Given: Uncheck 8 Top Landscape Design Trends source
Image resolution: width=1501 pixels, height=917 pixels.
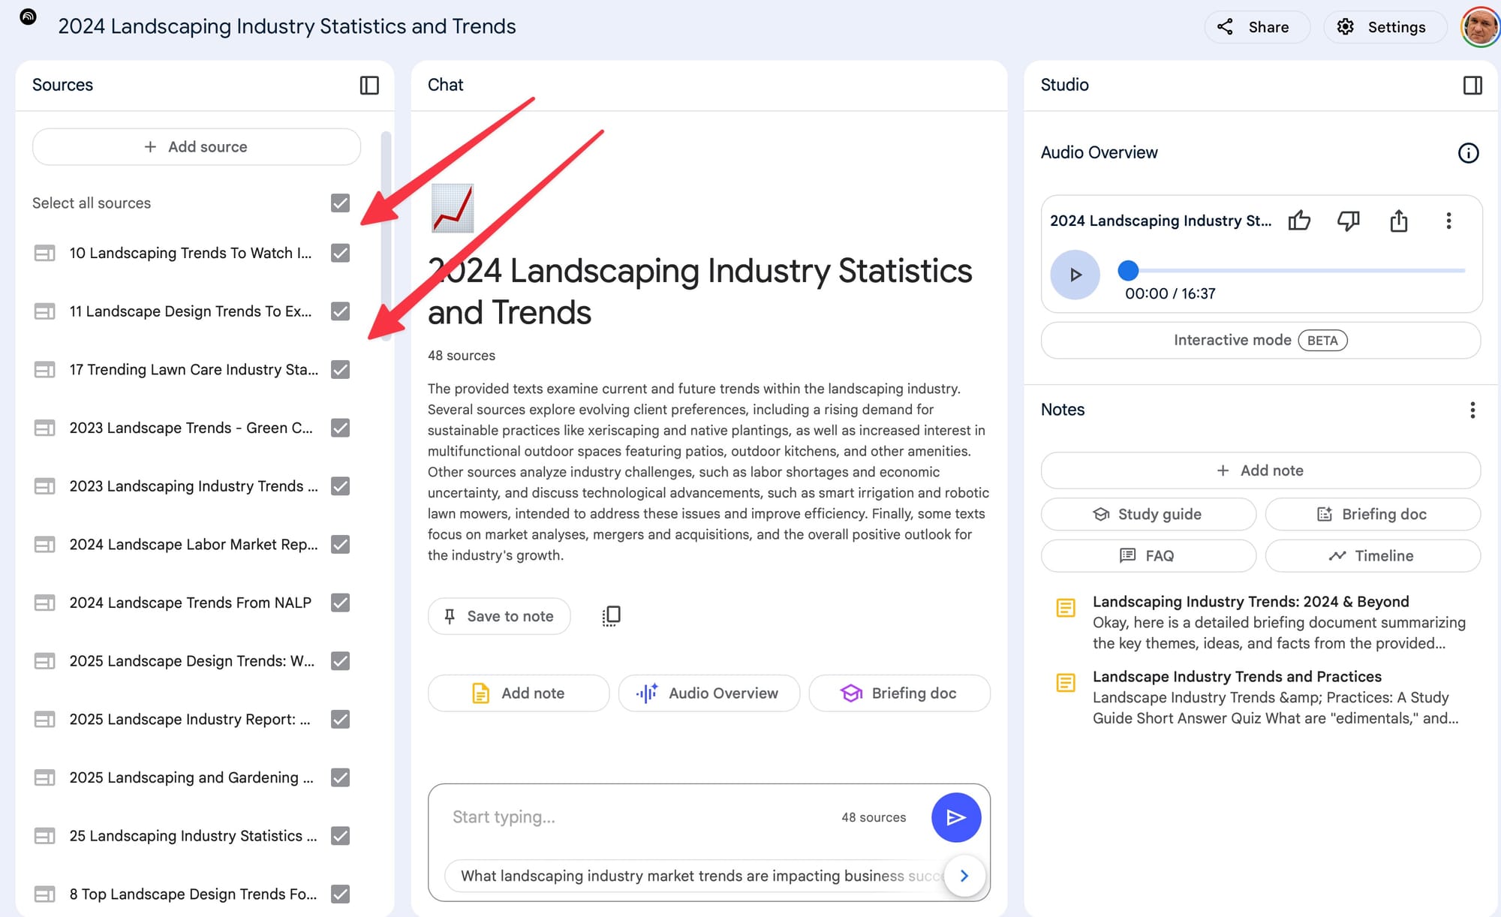Looking at the screenshot, I should tap(340, 894).
